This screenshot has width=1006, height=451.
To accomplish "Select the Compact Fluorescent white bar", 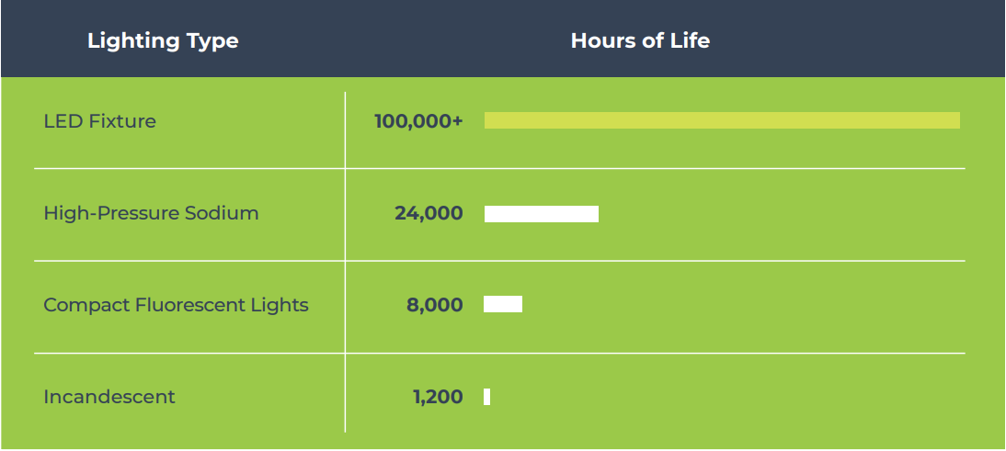I will tap(503, 304).
